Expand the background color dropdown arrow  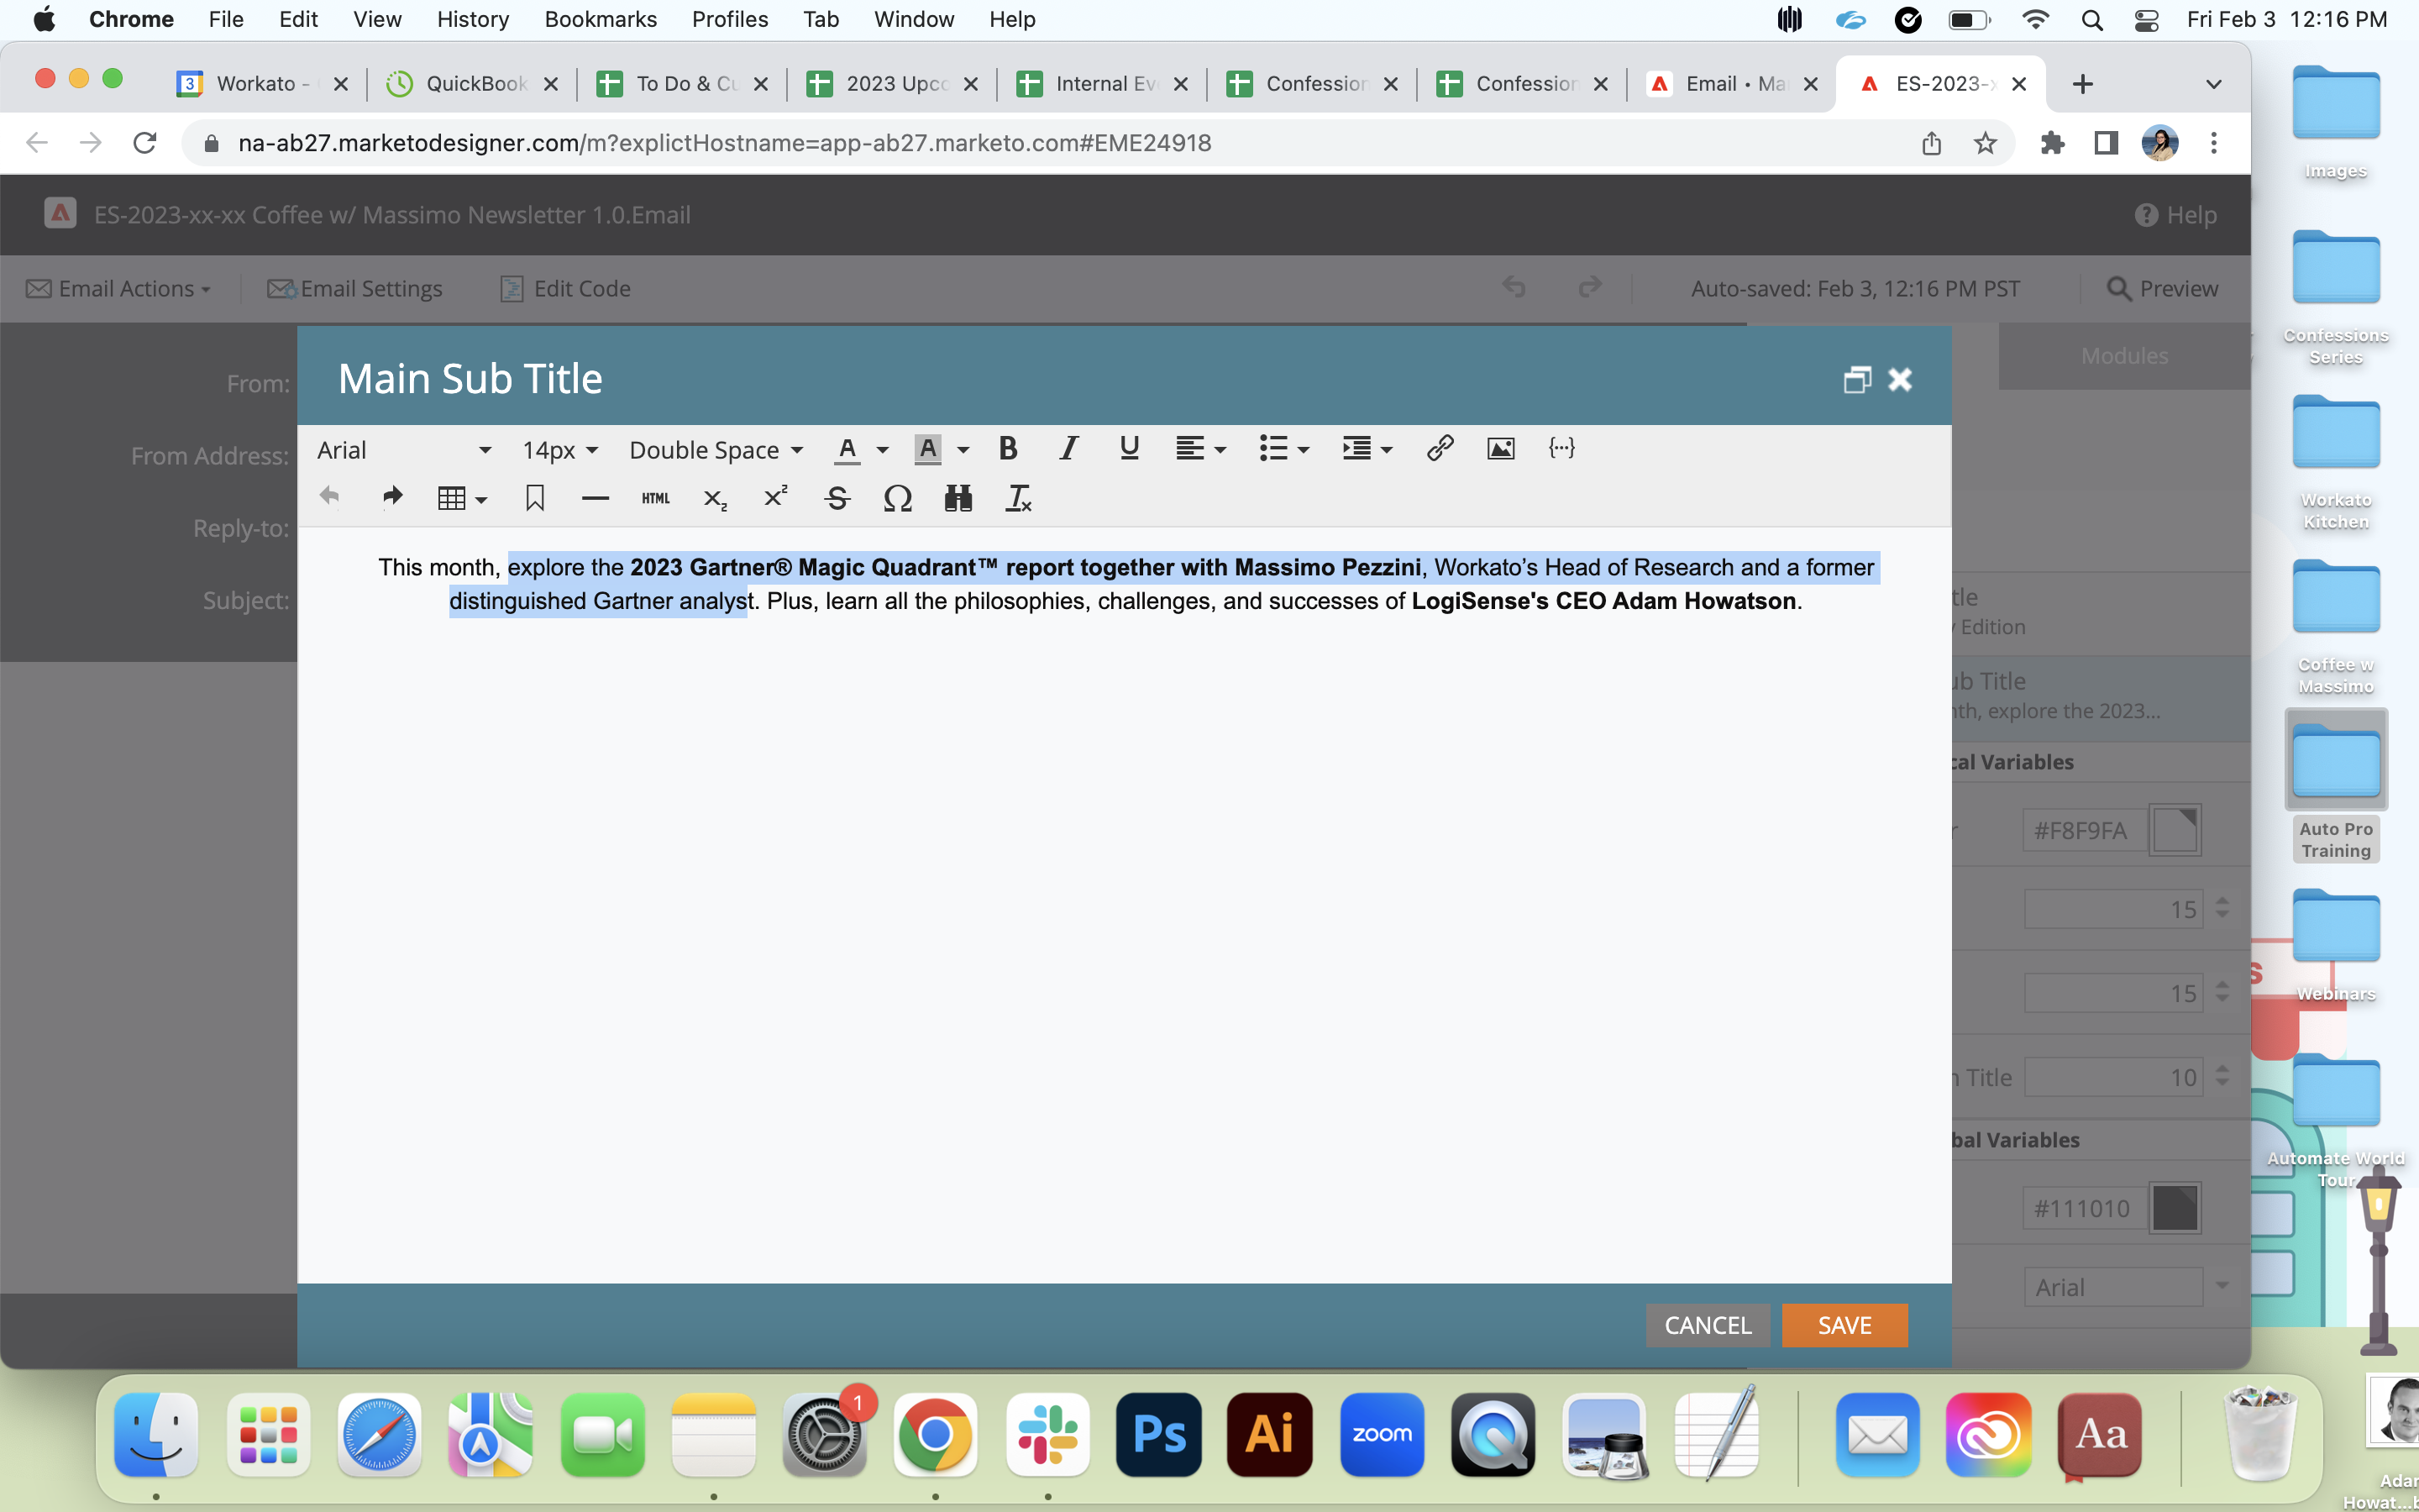(x=963, y=450)
